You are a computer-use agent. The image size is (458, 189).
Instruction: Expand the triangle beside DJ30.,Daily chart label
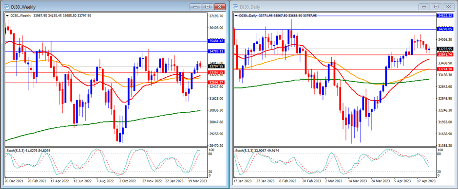pyautogui.click(x=236, y=16)
